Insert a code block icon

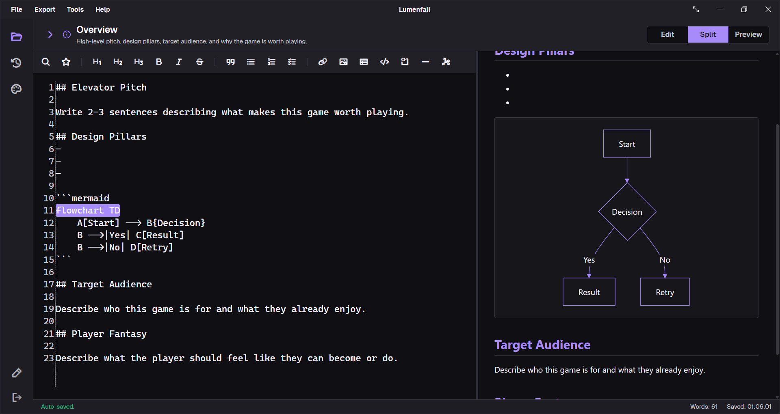tap(384, 62)
